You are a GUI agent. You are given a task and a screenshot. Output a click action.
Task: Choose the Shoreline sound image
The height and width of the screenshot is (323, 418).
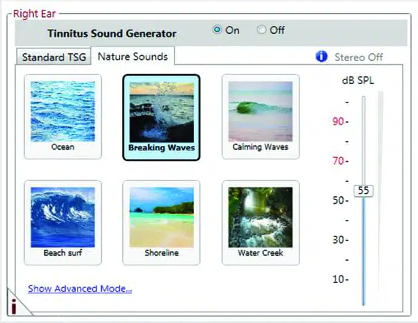click(161, 221)
